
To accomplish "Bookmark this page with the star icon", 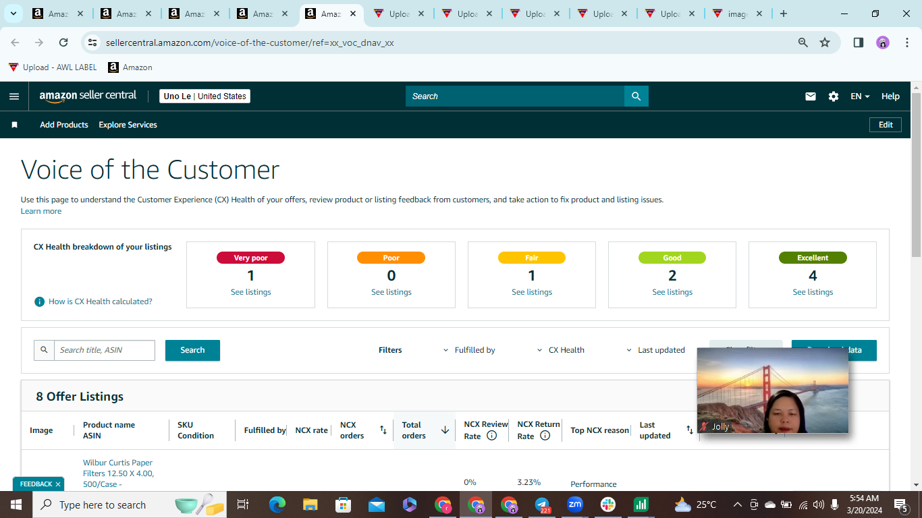I will (x=825, y=42).
